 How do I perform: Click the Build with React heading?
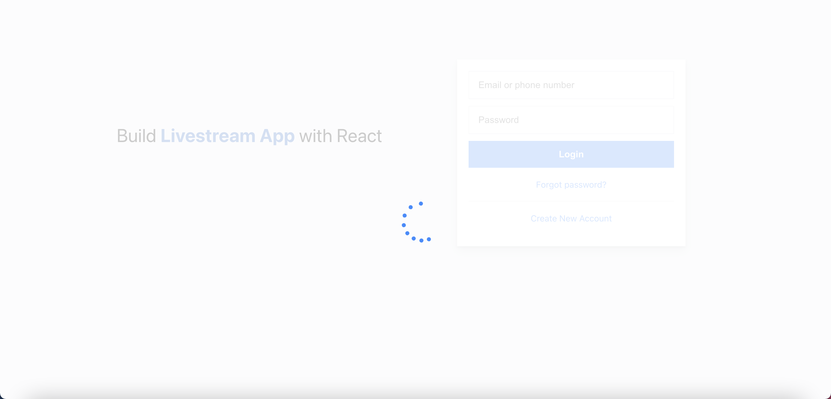[x=249, y=136]
